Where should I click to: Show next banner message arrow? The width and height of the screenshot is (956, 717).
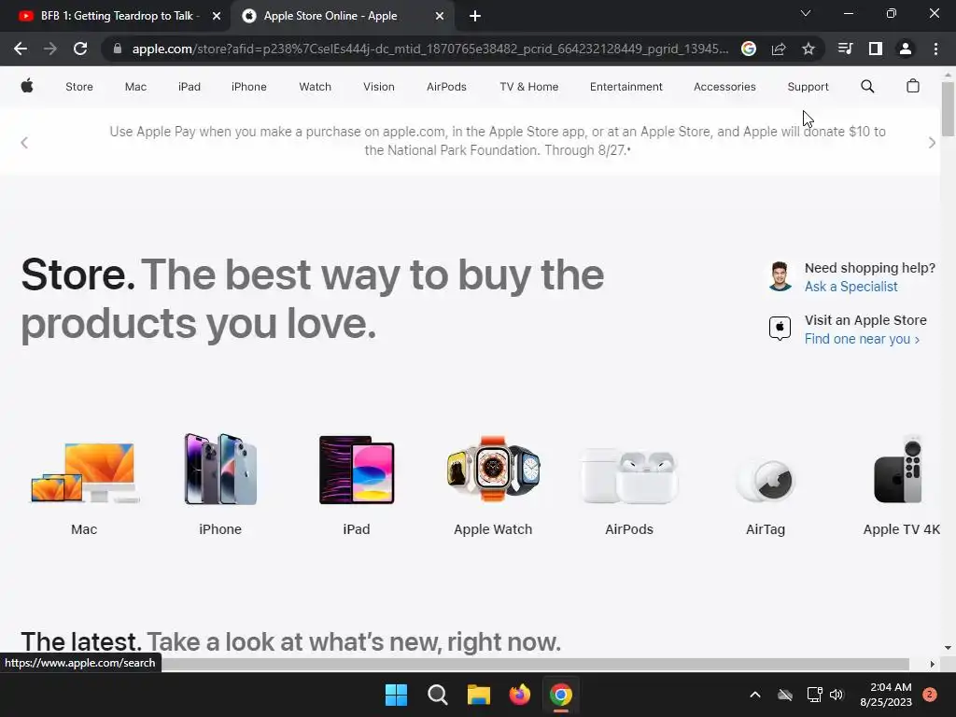(x=932, y=143)
